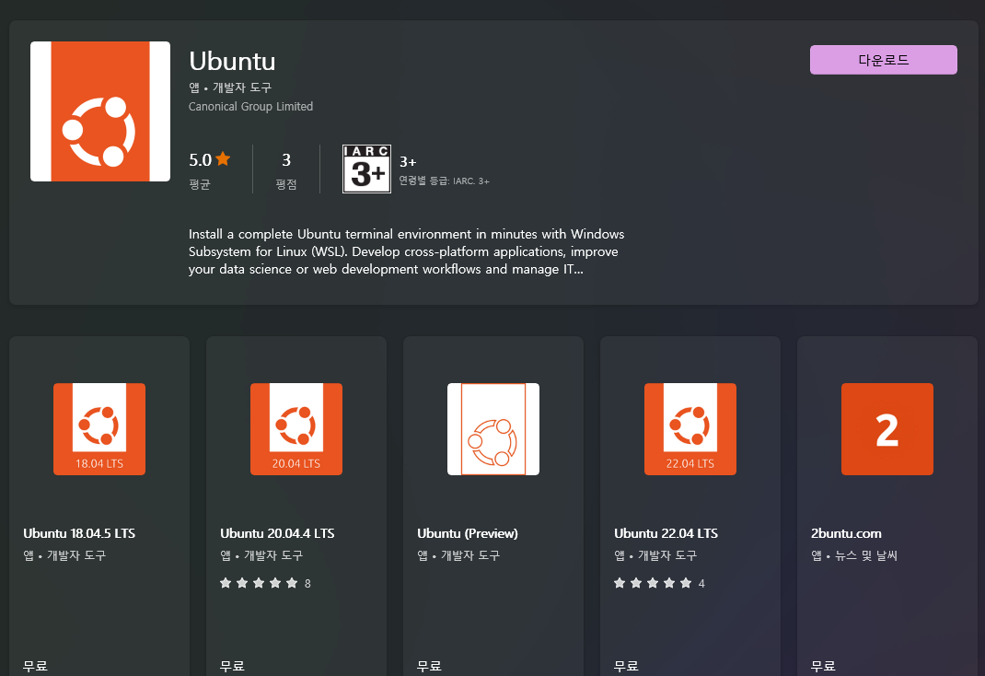The width and height of the screenshot is (985, 676).
Task: Click 무료 price on Ubuntu 18.04.5 card
Action: [35, 666]
